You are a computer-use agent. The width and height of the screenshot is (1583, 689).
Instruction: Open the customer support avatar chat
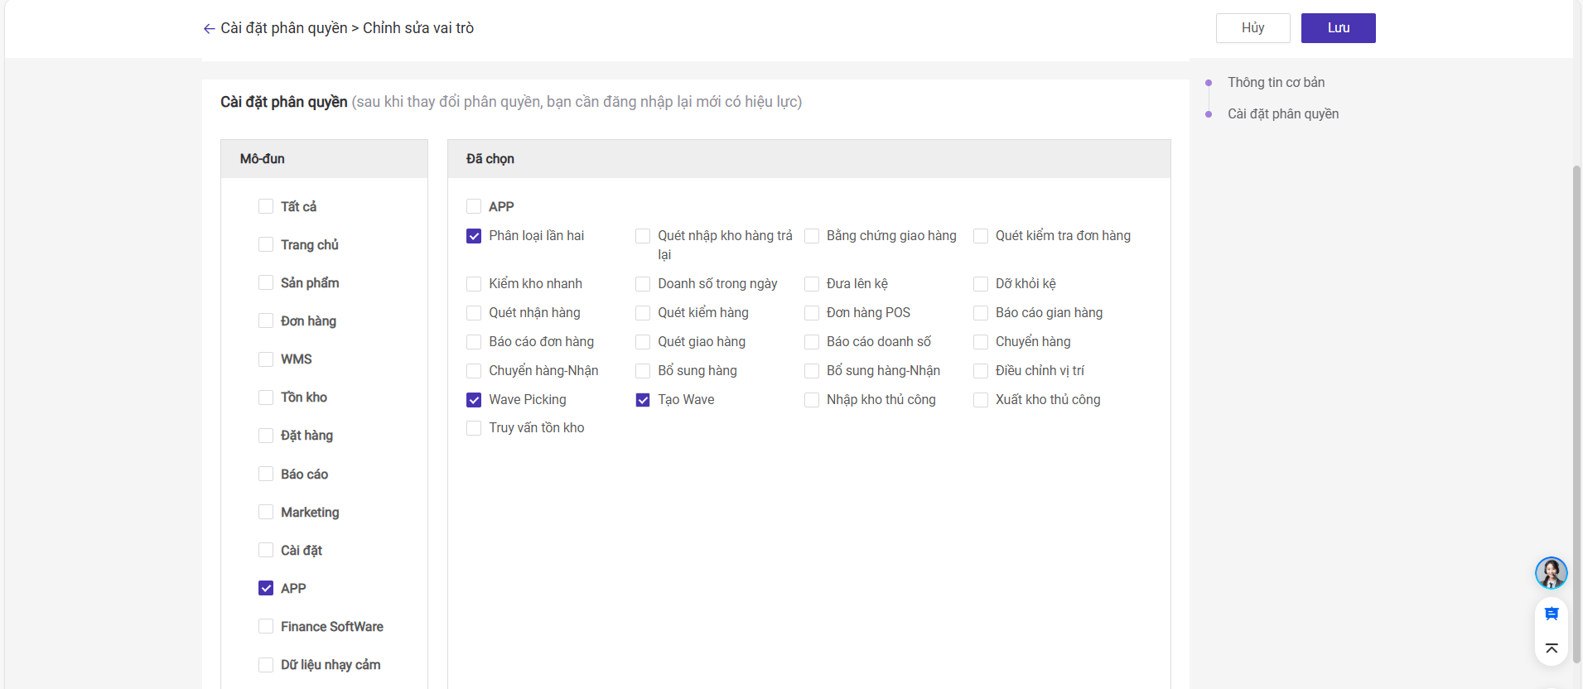(1551, 572)
